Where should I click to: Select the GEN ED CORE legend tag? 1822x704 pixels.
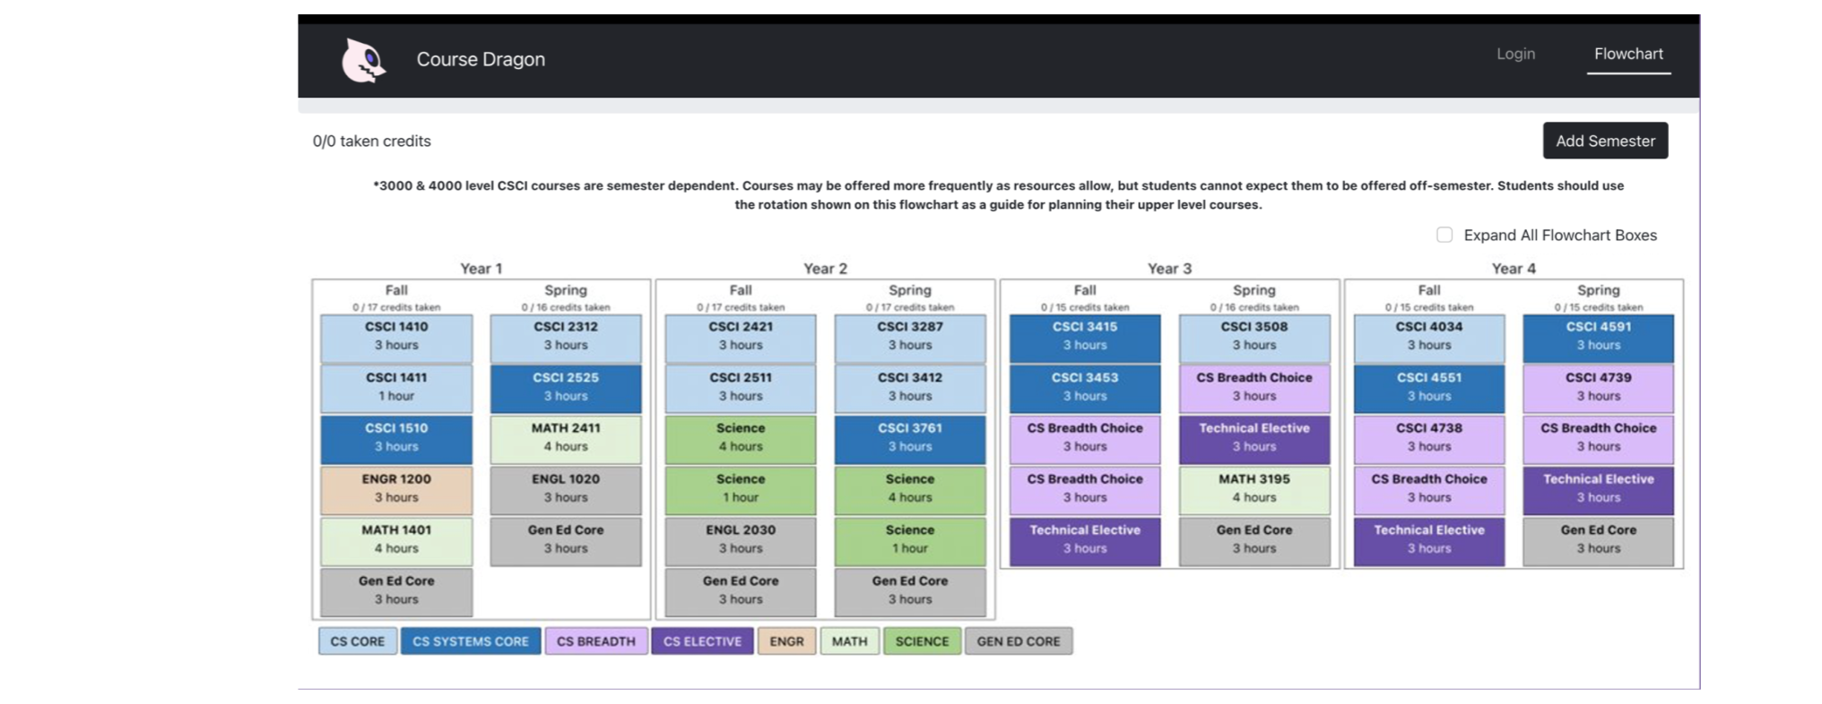1018,641
